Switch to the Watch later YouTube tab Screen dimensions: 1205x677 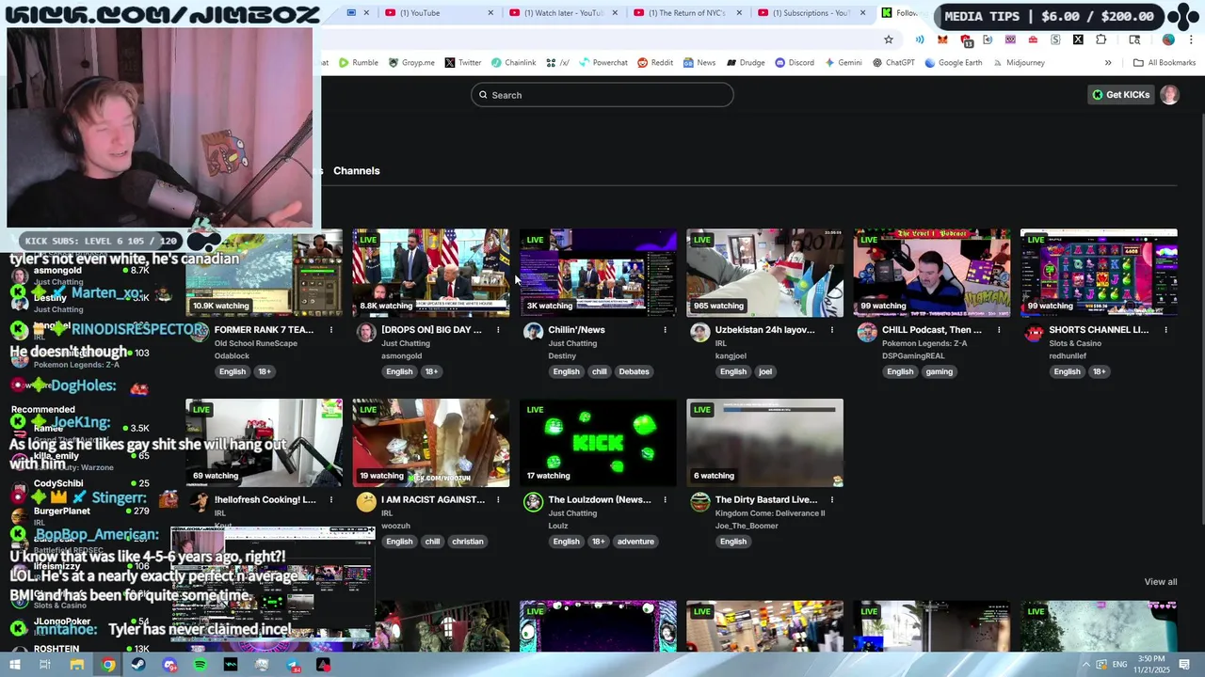(564, 13)
